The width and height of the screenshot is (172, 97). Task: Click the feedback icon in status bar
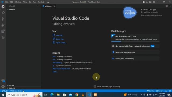[x=166, y=91]
